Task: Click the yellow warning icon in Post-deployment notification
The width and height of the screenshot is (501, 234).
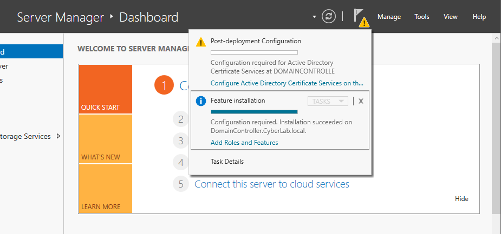Action: tap(200, 42)
